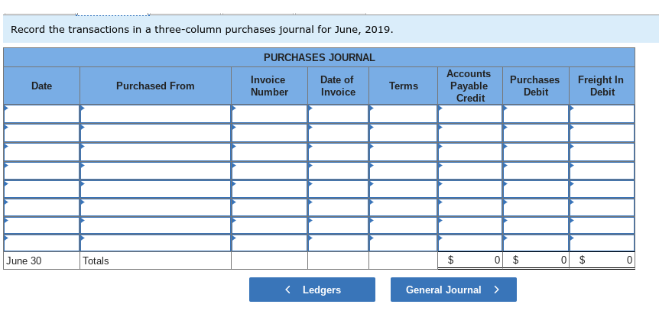
Task: Click the Terms column header
Action: [404, 86]
